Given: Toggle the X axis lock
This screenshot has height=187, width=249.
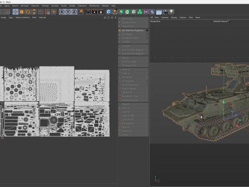Looking at the screenshot, I should coord(62,12).
